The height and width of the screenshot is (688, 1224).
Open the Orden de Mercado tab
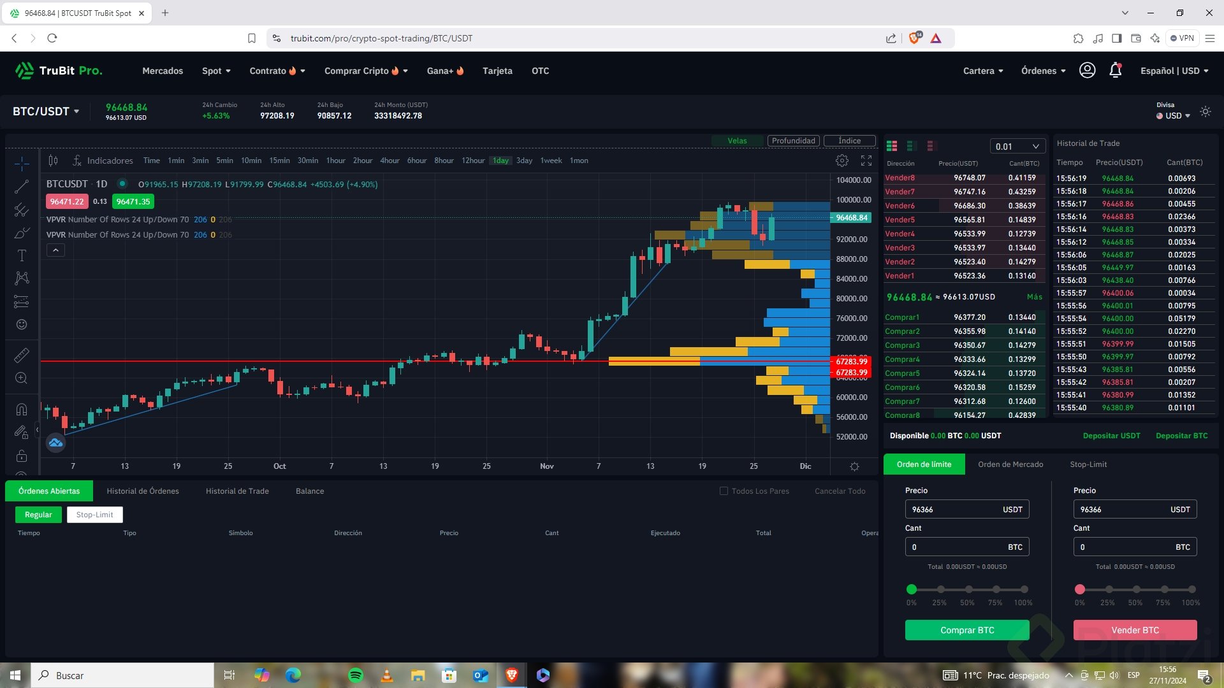pyautogui.click(x=1010, y=464)
